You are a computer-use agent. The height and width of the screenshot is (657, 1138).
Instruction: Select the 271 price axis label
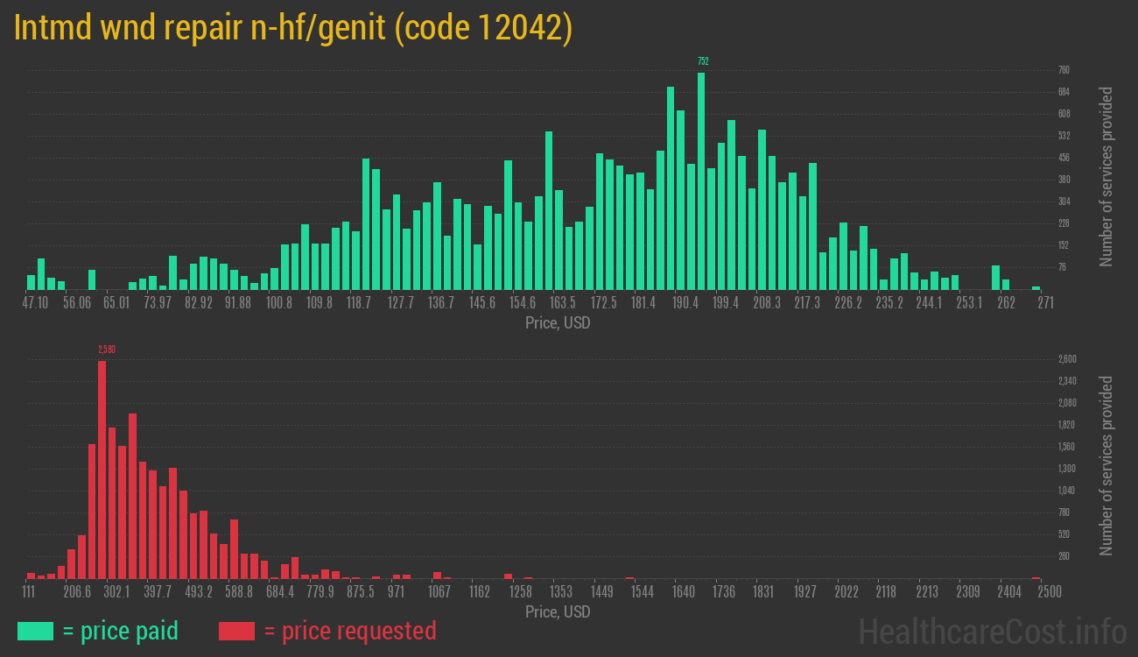pos(1046,302)
